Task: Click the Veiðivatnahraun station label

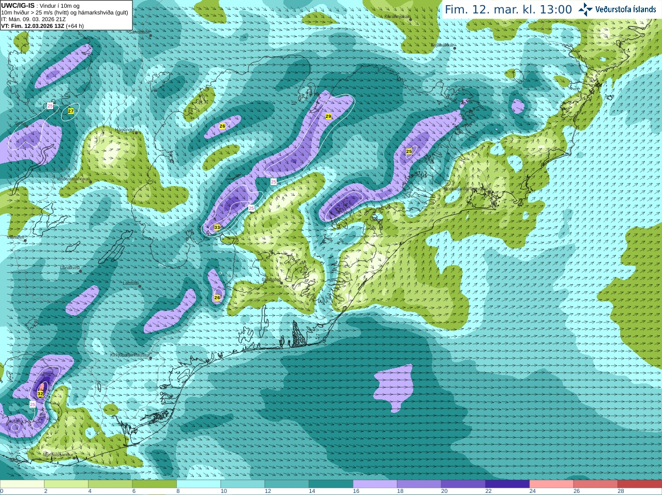Action: tap(73, 178)
